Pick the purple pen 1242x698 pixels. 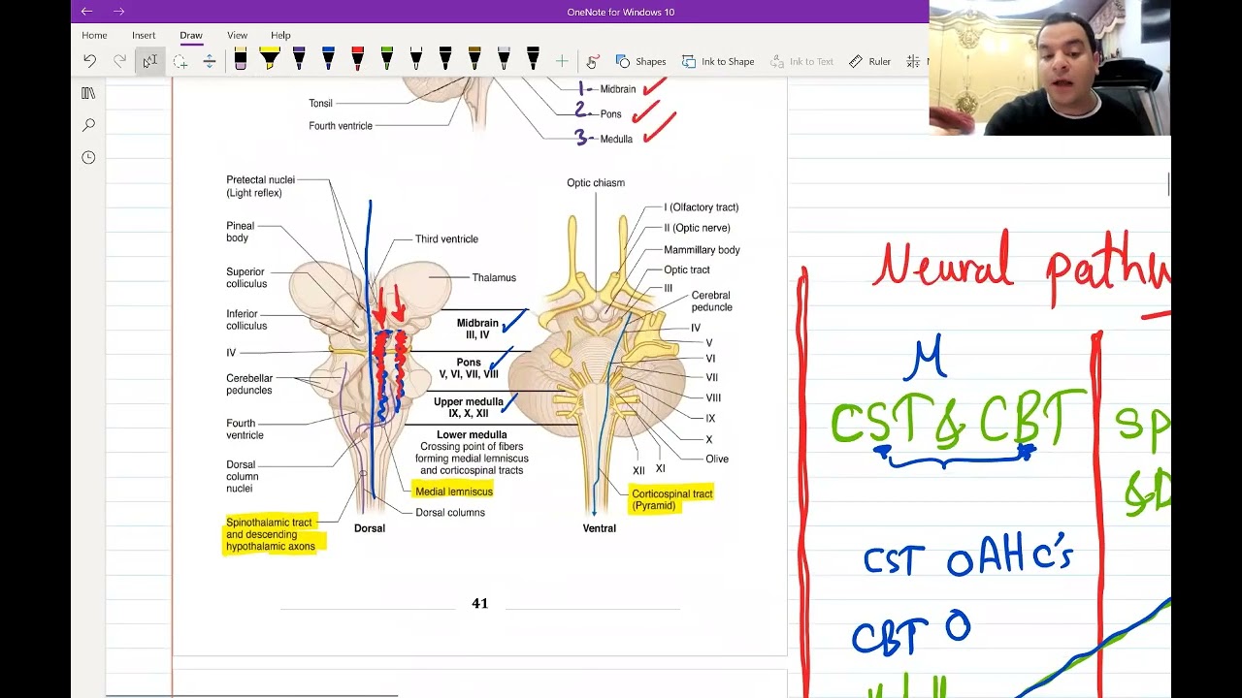click(299, 60)
